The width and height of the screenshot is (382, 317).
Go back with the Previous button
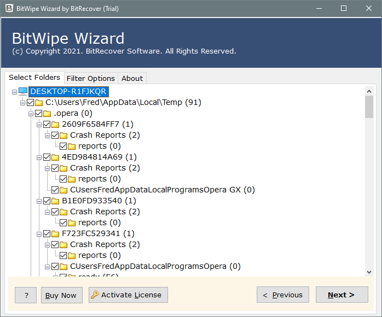tap(283, 295)
